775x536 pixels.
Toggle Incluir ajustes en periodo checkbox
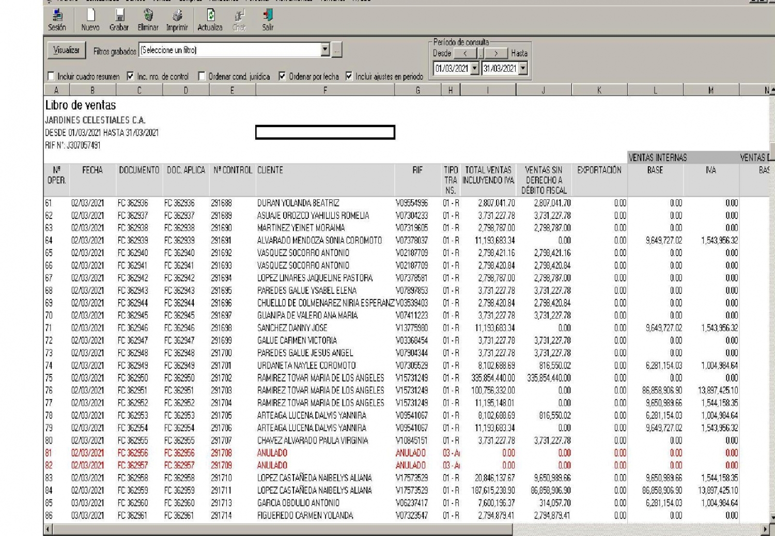pyautogui.click(x=349, y=76)
